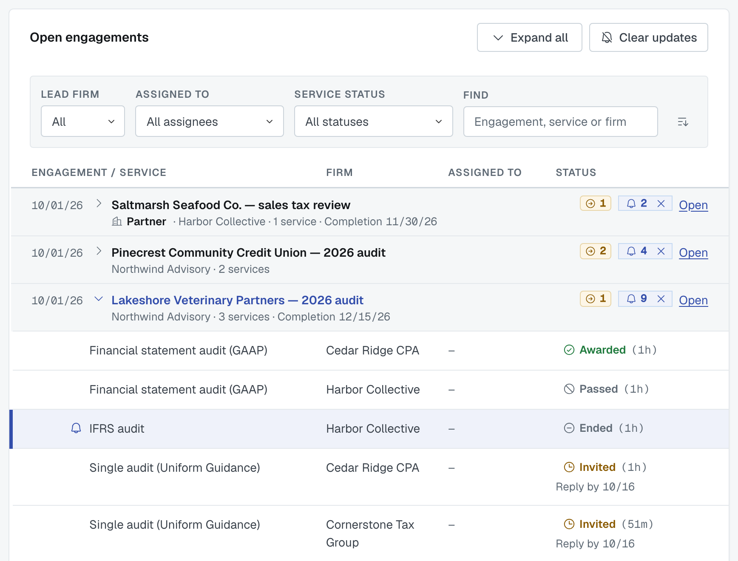738x561 pixels.
Task: Dismiss the Saltmarsh updates with X
Action: (661, 204)
